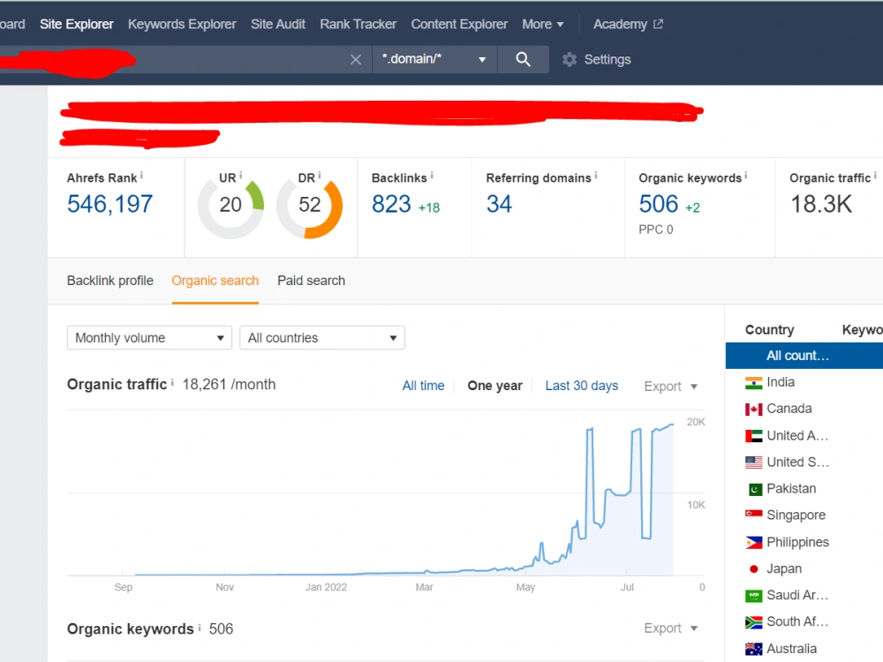Switch to Organic search tab
This screenshot has width=883, height=662.
pyautogui.click(x=215, y=281)
